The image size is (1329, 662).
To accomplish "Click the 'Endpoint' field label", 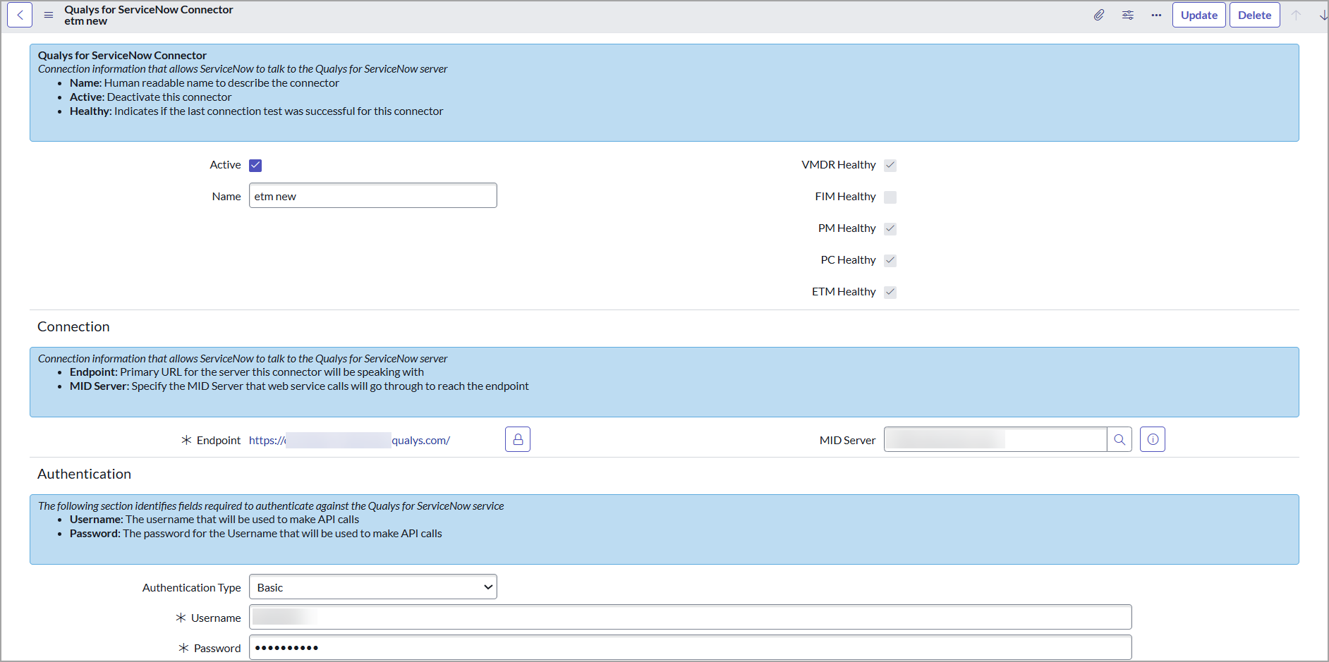I will (x=219, y=441).
